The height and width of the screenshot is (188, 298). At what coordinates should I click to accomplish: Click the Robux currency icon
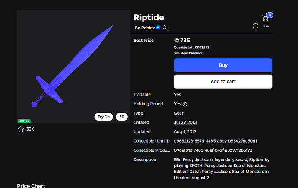(177, 41)
